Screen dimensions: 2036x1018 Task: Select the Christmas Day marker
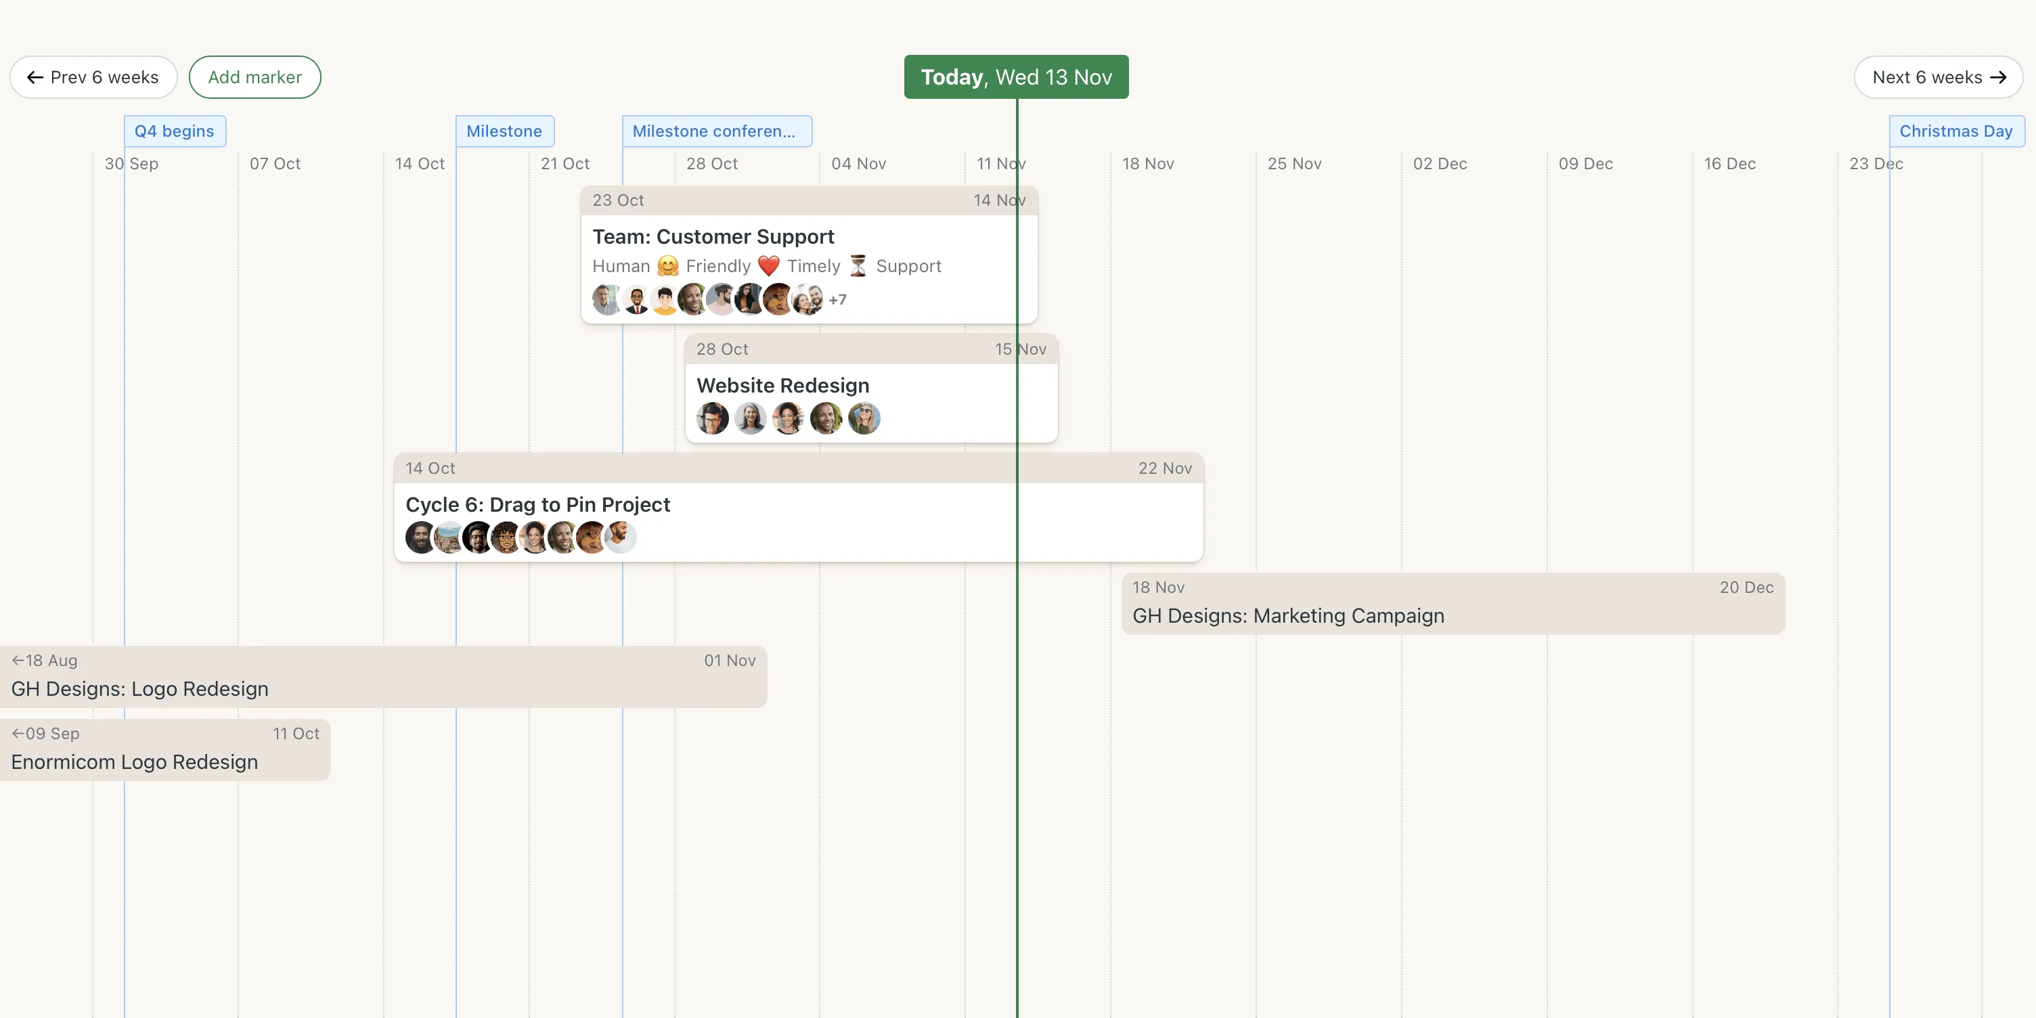click(1956, 131)
